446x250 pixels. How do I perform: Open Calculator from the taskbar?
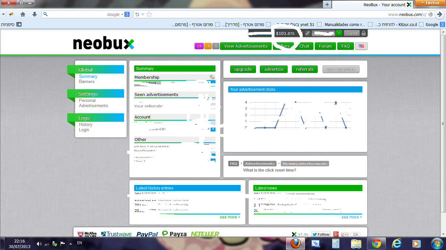(x=336, y=243)
